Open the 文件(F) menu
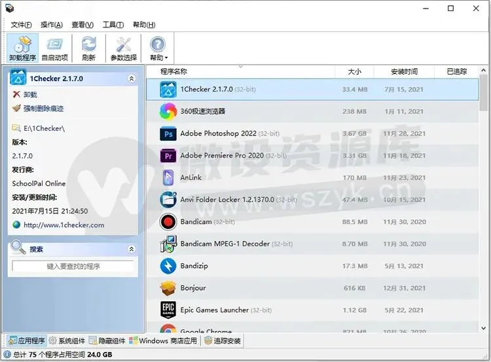491x362 pixels. [x=21, y=25]
